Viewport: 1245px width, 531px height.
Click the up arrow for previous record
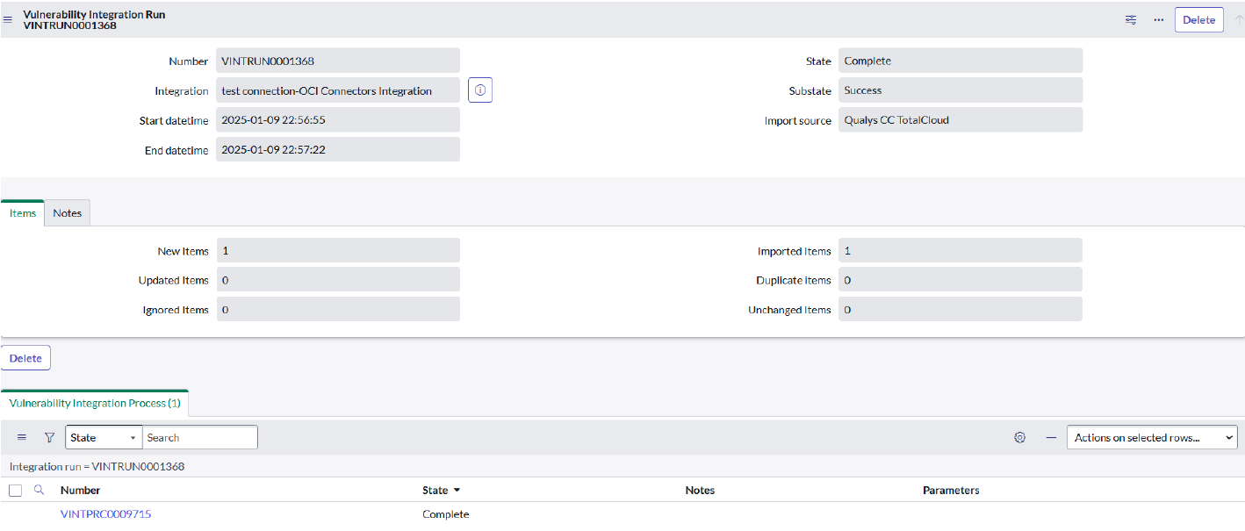click(x=1238, y=19)
